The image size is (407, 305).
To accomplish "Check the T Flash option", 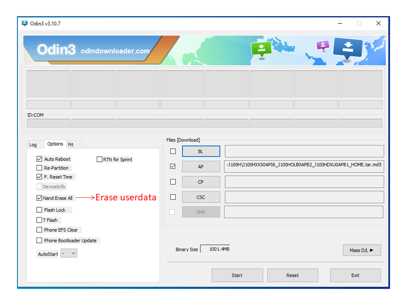I will pos(39,220).
